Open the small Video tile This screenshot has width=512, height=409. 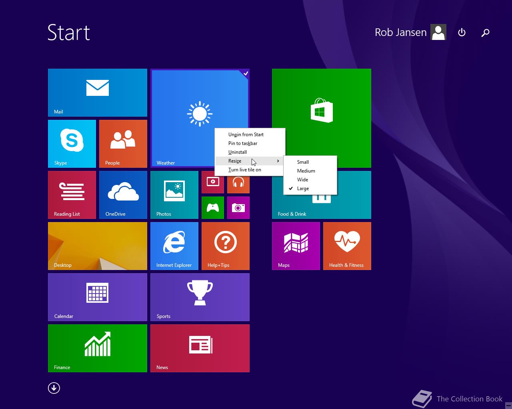213,182
